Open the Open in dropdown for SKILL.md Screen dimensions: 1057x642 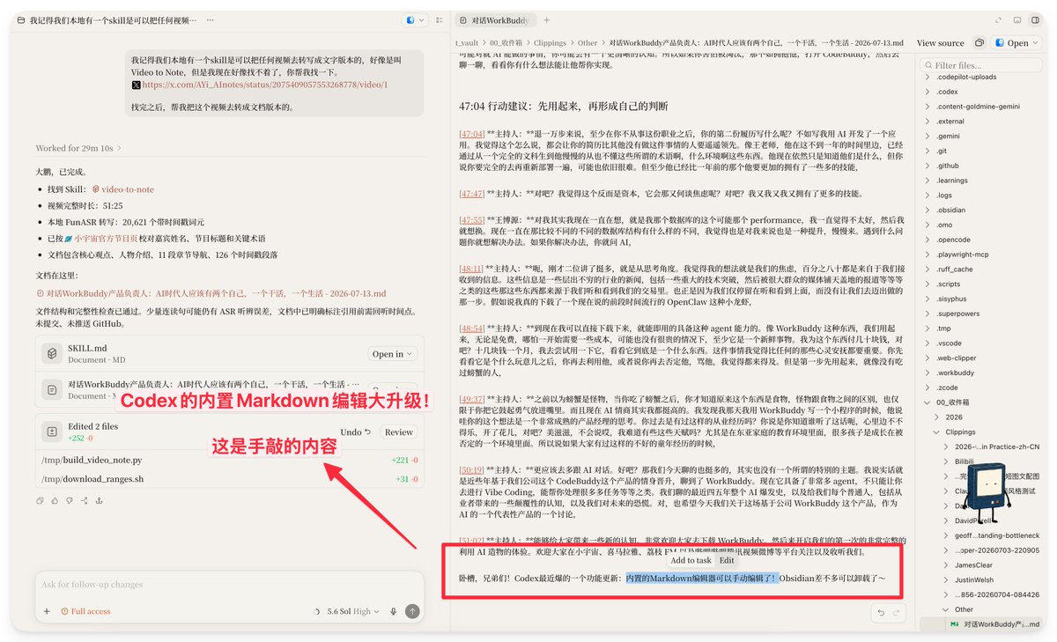point(392,354)
